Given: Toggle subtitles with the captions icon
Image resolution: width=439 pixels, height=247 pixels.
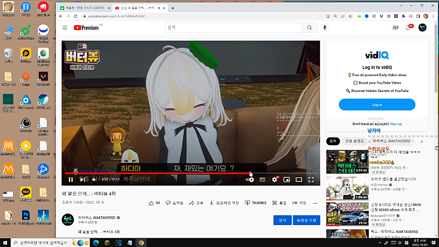Looking at the screenshot, I should click(262, 180).
